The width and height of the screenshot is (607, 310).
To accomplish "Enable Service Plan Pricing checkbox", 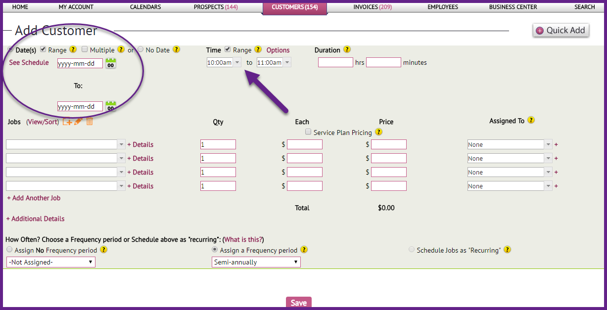I will [308, 132].
